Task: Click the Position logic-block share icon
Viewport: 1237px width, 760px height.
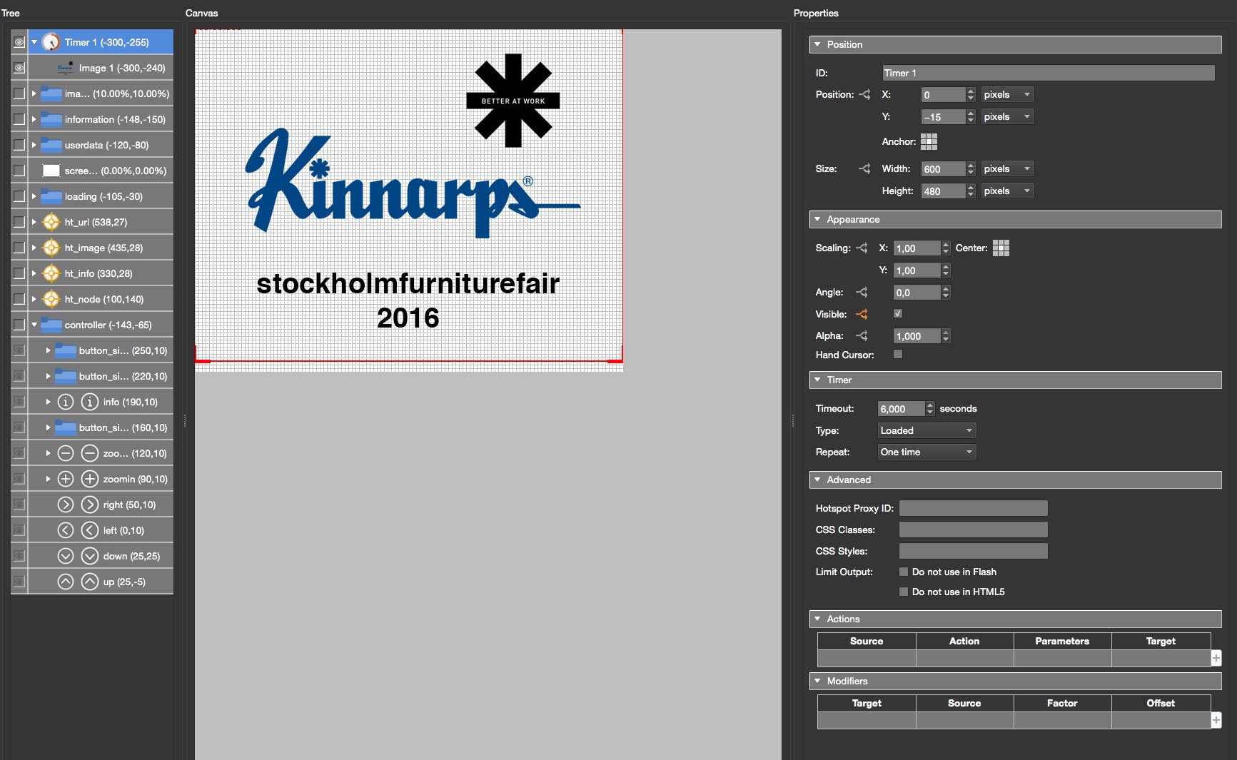Action: [864, 94]
